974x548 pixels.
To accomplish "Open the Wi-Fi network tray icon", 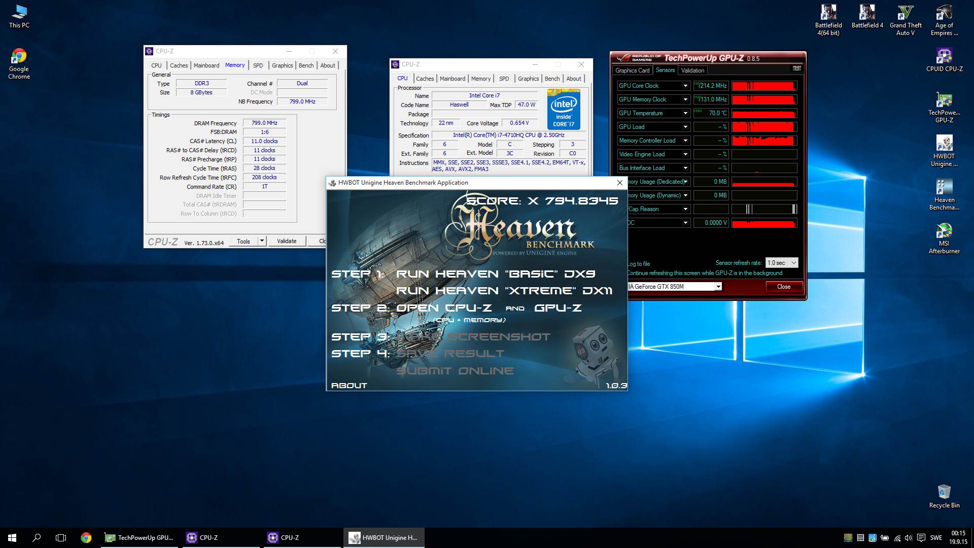I will coord(897,538).
